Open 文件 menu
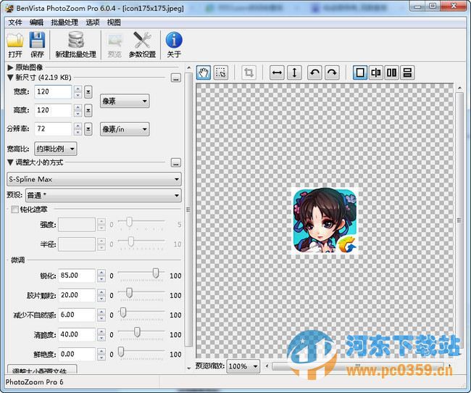This screenshot has height=393, width=471. 15,22
